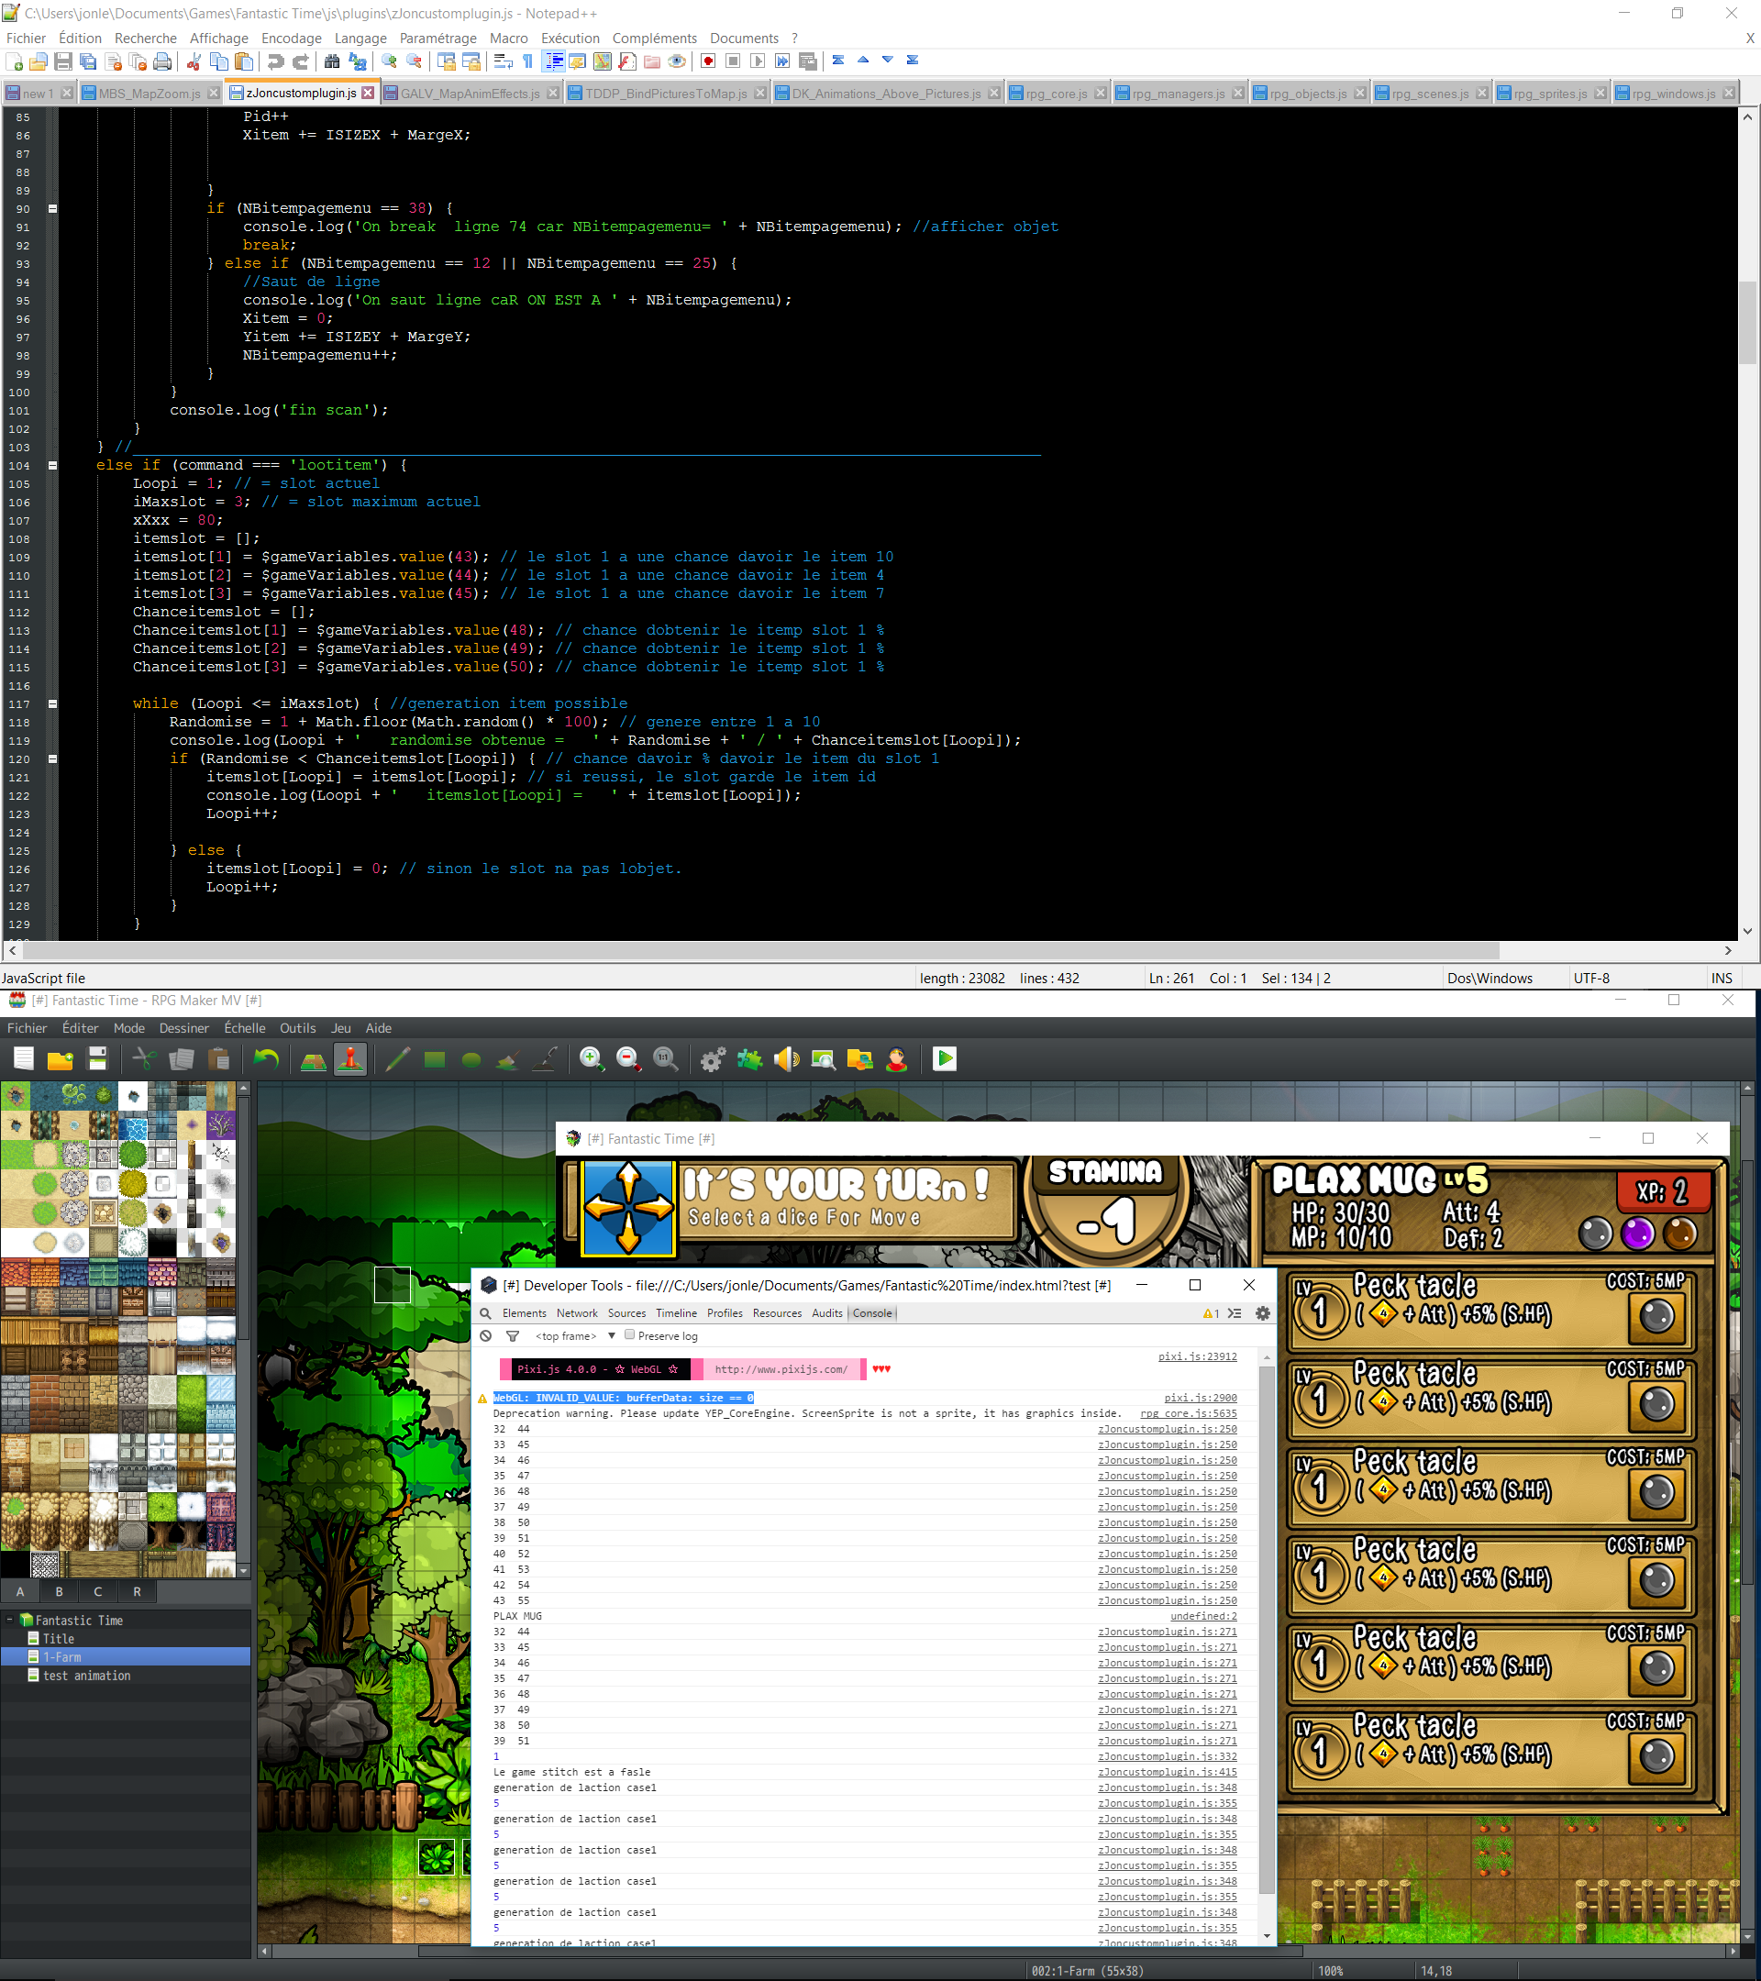
Task: Collapse the fold marker at line 104
Action: [x=52, y=465]
